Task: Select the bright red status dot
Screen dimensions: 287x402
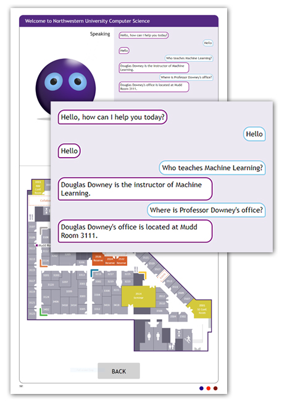Action: [x=209, y=388]
